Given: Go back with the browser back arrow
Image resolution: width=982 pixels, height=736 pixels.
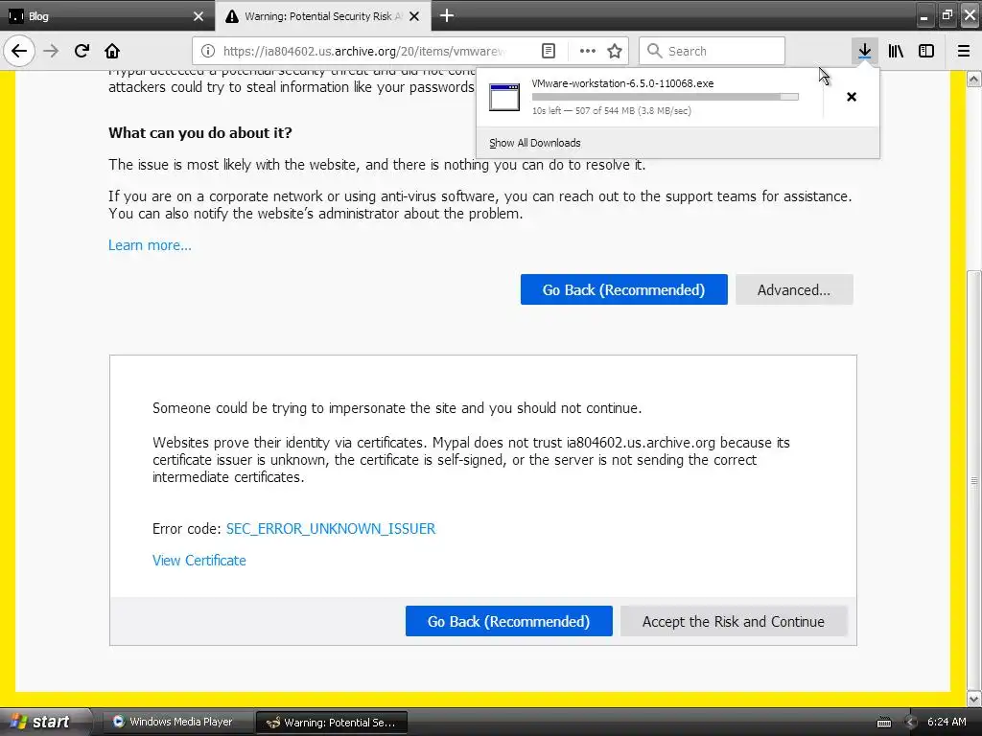Looking at the screenshot, I should point(19,51).
